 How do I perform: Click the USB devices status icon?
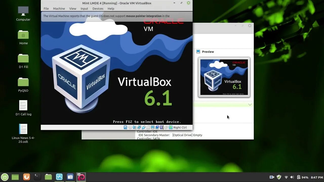point(144,127)
